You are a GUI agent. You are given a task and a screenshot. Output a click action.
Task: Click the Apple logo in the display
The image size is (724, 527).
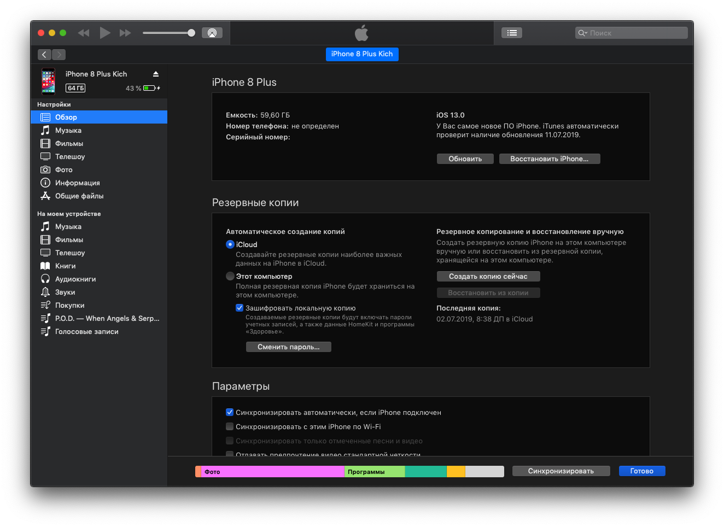361,33
